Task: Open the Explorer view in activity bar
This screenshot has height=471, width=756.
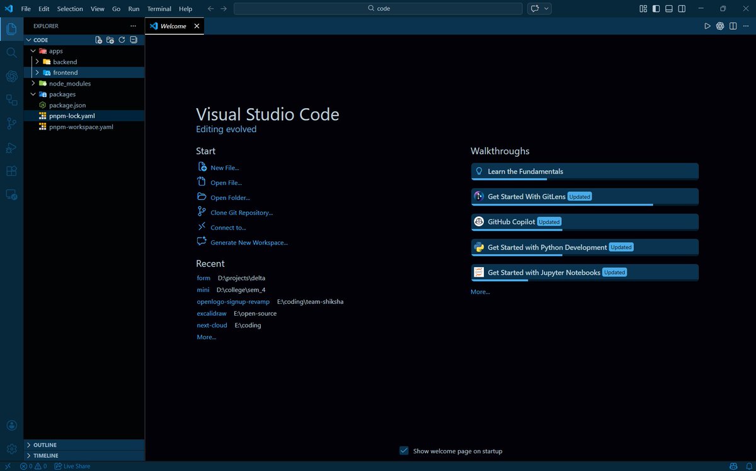Action: tap(11, 28)
